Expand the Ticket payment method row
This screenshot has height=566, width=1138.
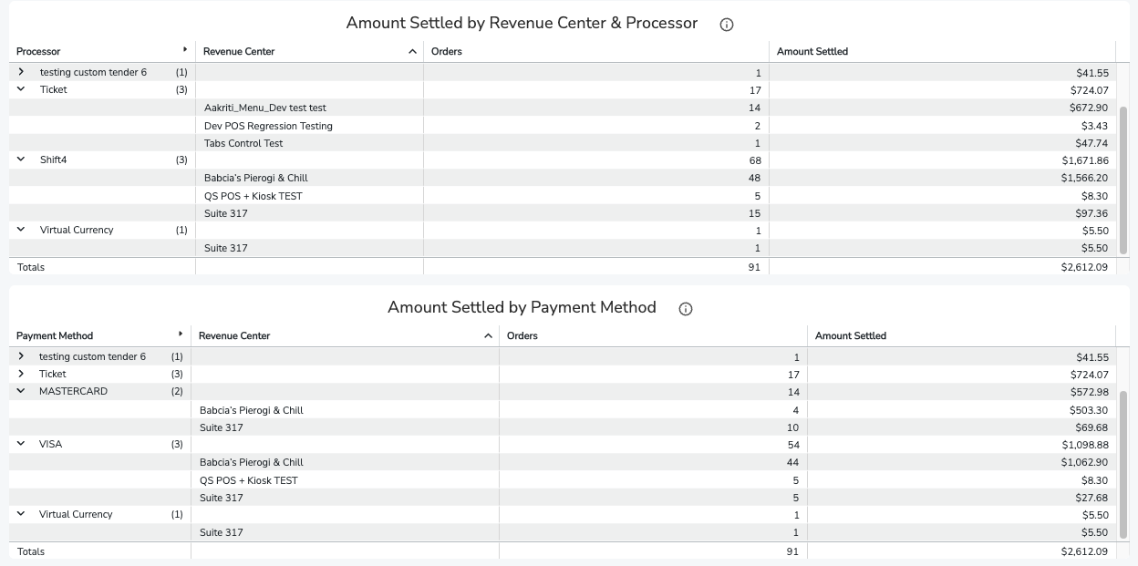click(x=21, y=374)
